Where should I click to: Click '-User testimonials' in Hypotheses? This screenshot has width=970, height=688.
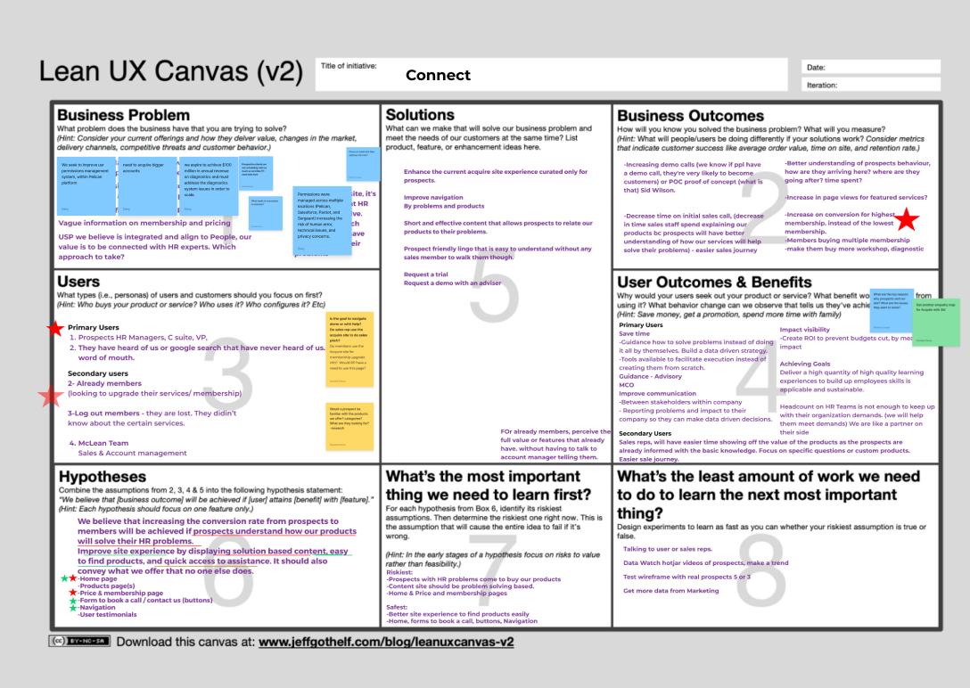click(x=107, y=614)
